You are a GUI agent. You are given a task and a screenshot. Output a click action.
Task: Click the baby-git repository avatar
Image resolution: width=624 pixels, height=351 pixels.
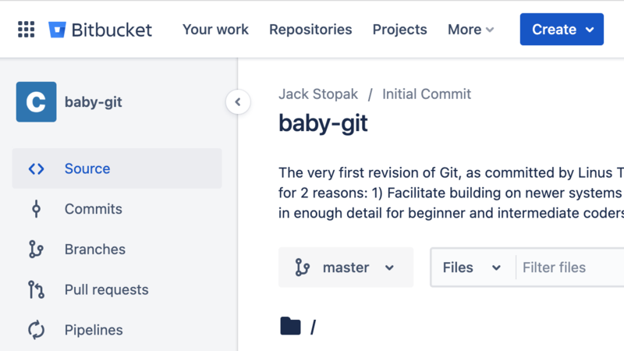(x=36, y=102)
